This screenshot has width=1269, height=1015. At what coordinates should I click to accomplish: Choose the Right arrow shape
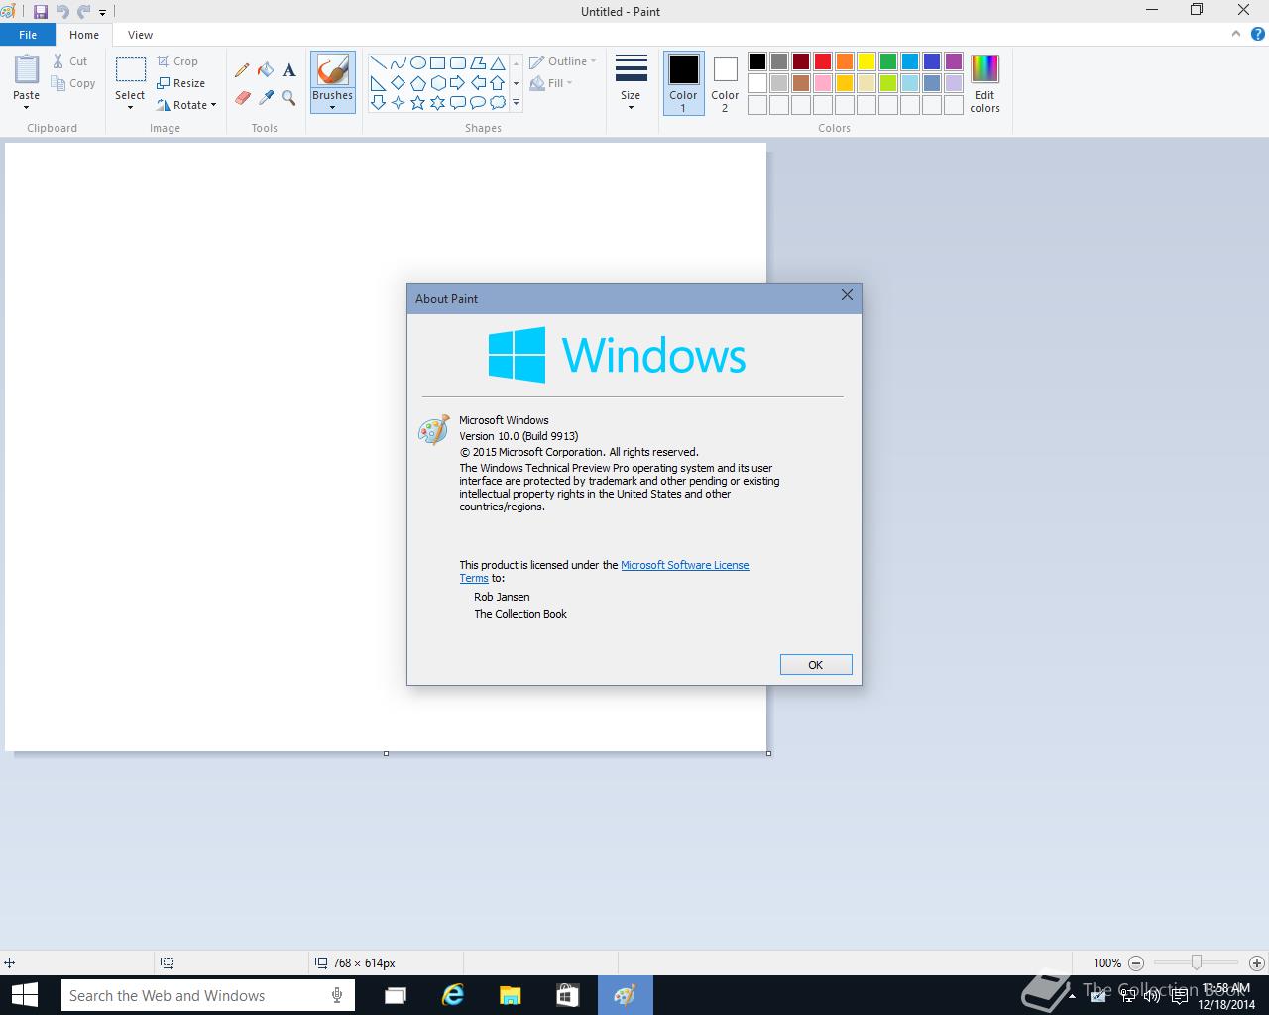[x=457, y=83]
